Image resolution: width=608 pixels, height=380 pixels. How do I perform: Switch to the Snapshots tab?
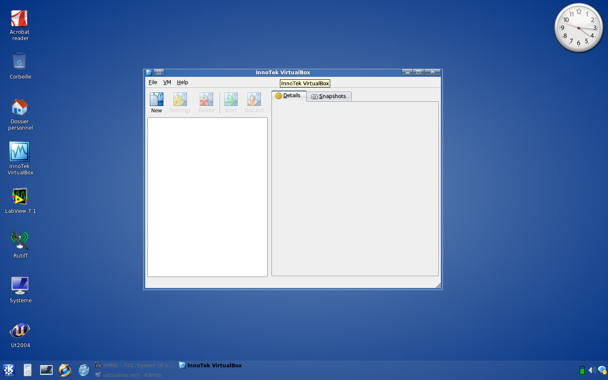point(329,96)
